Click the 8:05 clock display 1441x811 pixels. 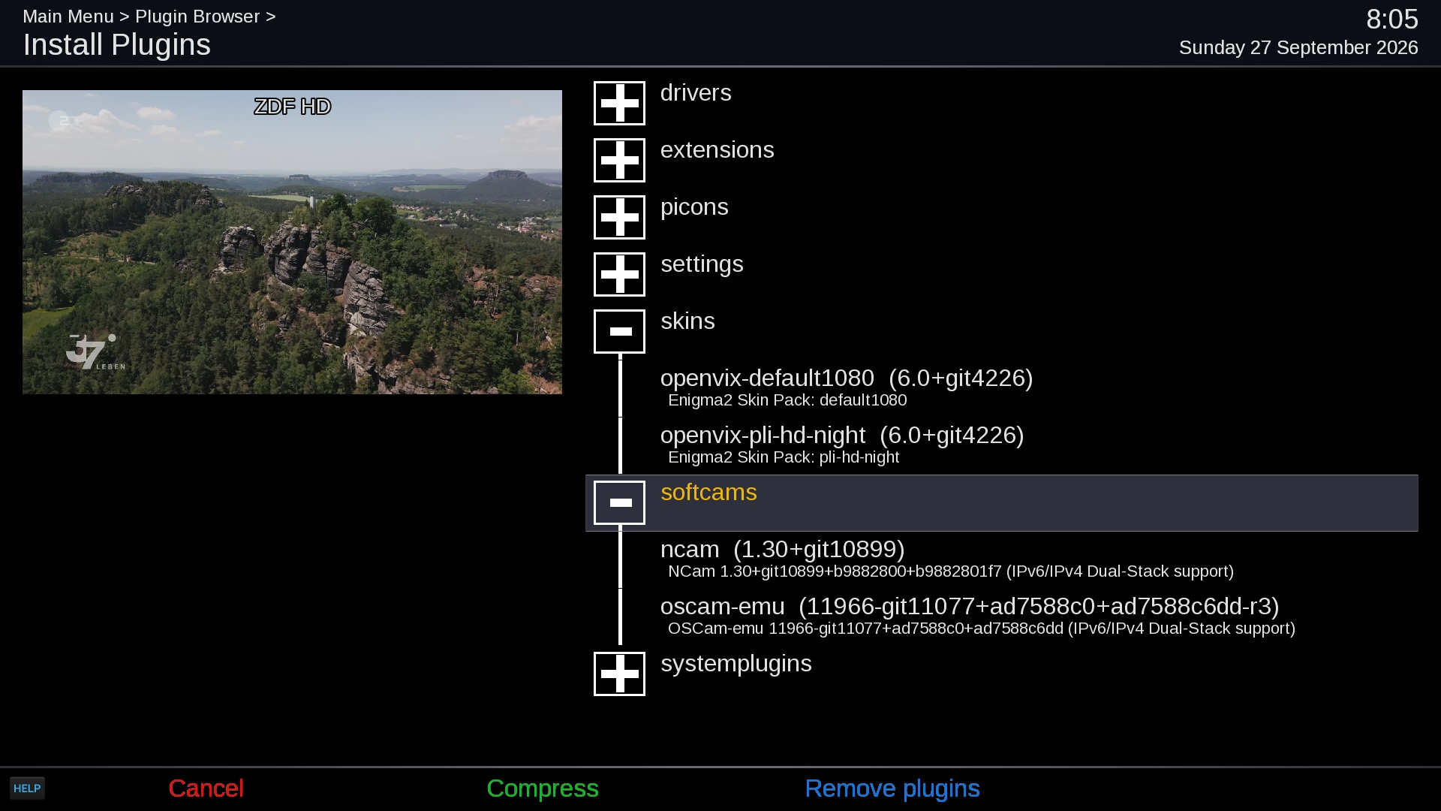click(x=1392, y=20)
